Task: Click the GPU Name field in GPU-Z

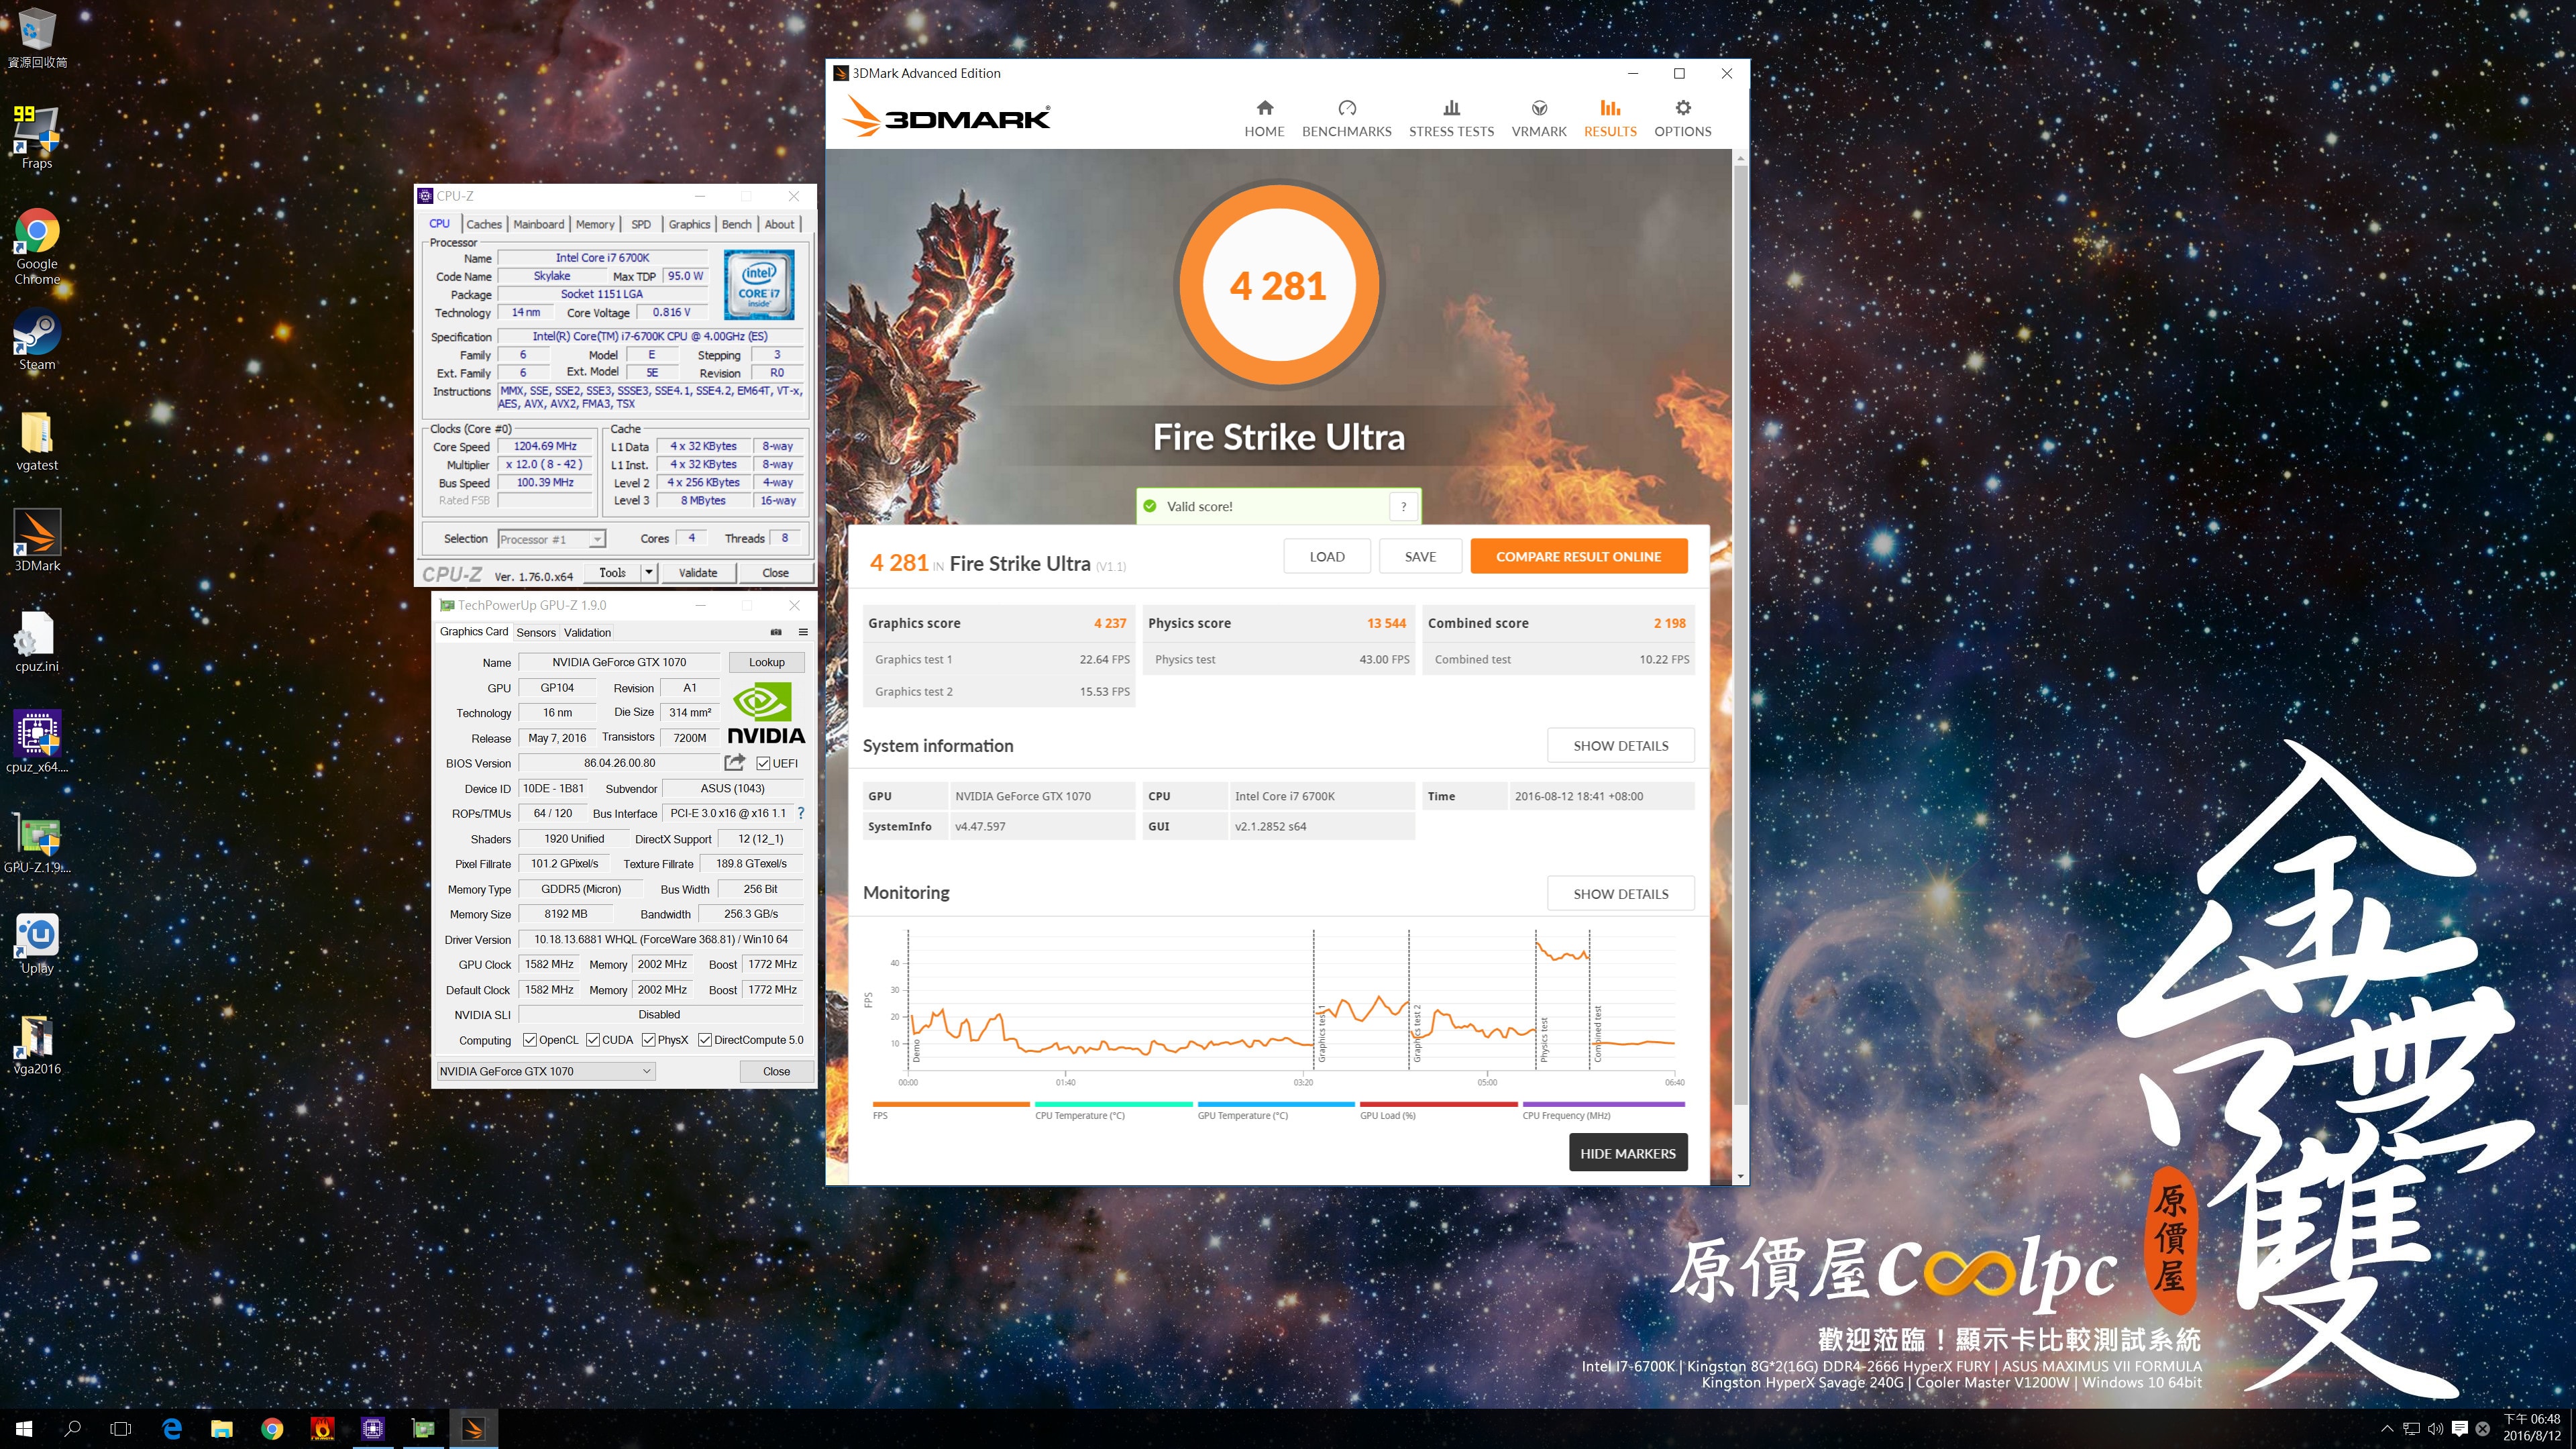Action: 619,662
